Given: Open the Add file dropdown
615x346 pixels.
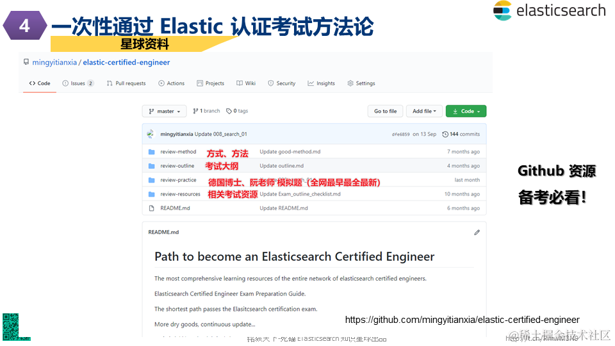Looking at the screenshot, I should [424, 111].
